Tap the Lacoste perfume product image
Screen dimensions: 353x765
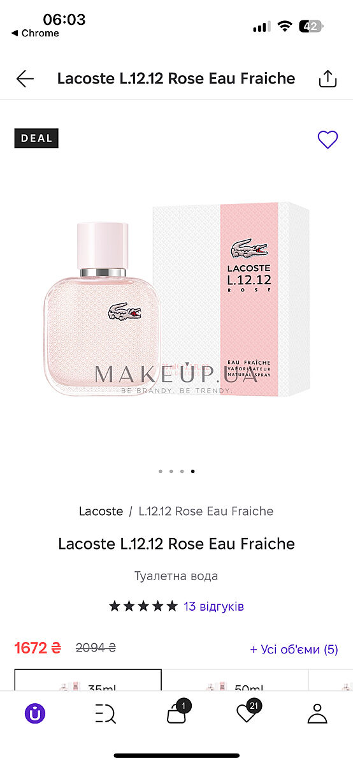[176, 300]
